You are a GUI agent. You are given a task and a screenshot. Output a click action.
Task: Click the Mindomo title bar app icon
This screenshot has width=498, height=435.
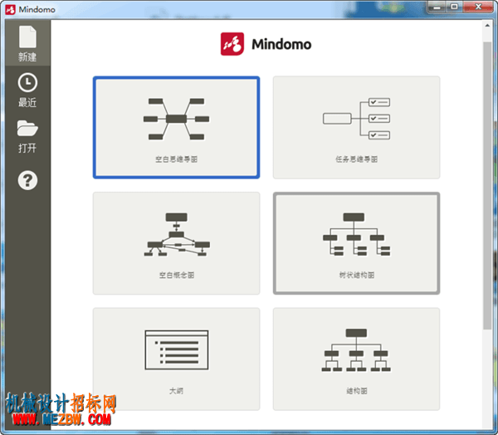10,9
